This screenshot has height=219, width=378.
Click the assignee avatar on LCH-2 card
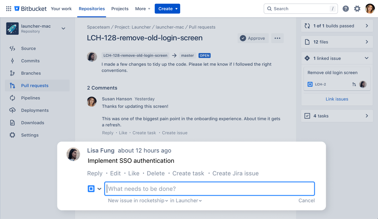pyautogui.click(x=363, y=84)
